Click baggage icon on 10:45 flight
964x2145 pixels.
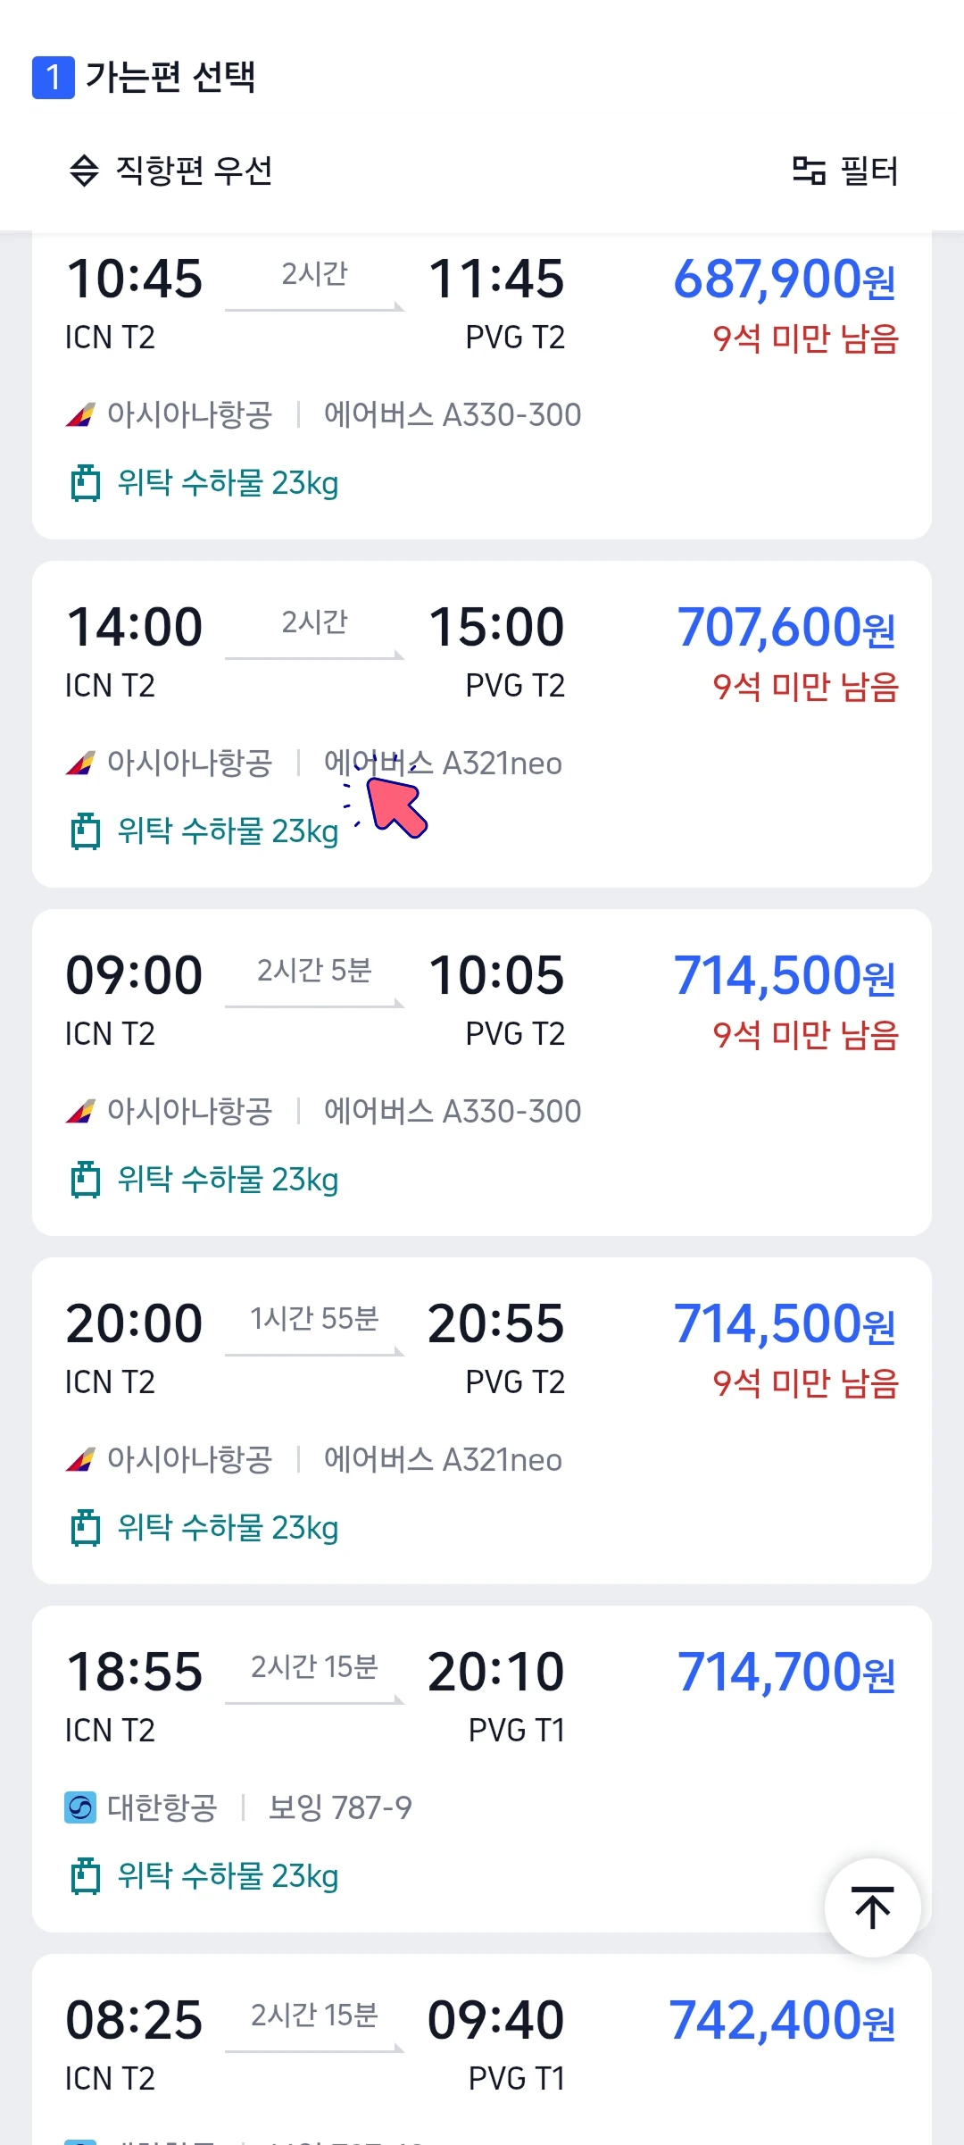pyautogui.click(x=86, y=483)
